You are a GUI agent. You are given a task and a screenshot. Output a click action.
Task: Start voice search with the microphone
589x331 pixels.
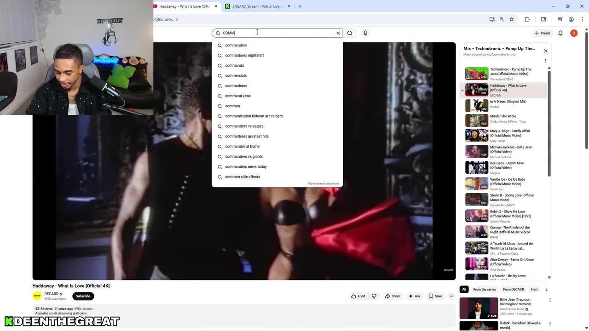click(x=365, y=33)
